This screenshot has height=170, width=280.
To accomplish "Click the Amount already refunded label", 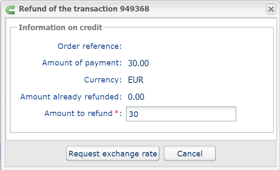I will click(71, 97).
